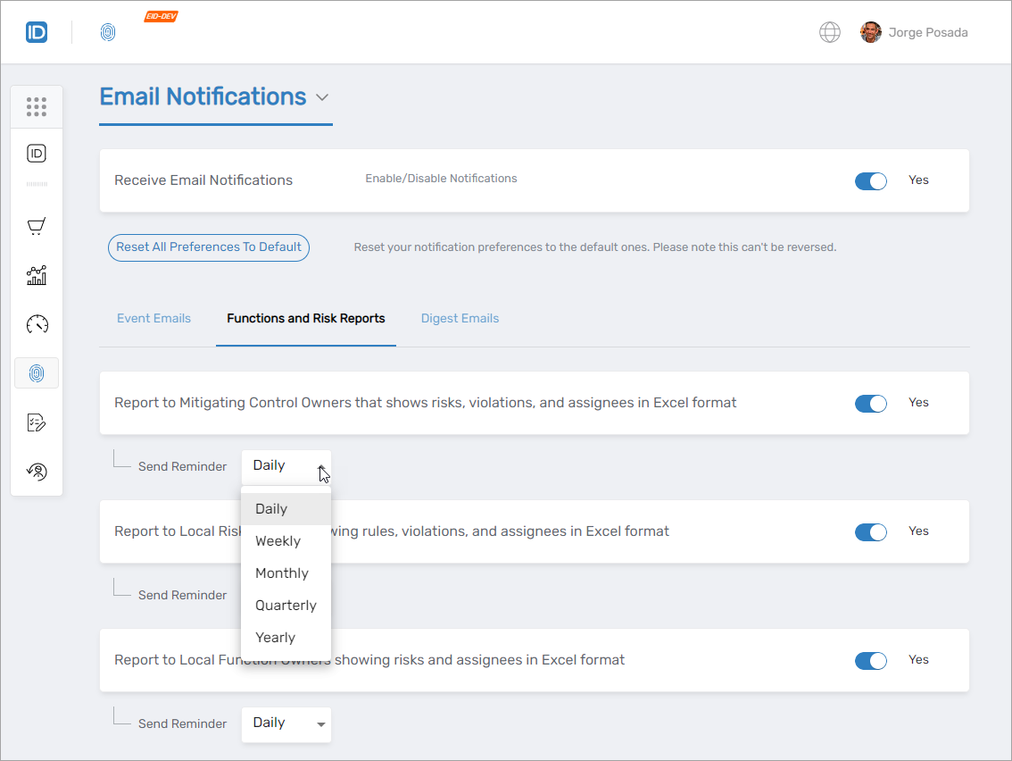Image resolution: width=1012 pixels, height=761 pixels.
Task: Expand the Email Notifications title dropdown
Action: pos(322,96)
